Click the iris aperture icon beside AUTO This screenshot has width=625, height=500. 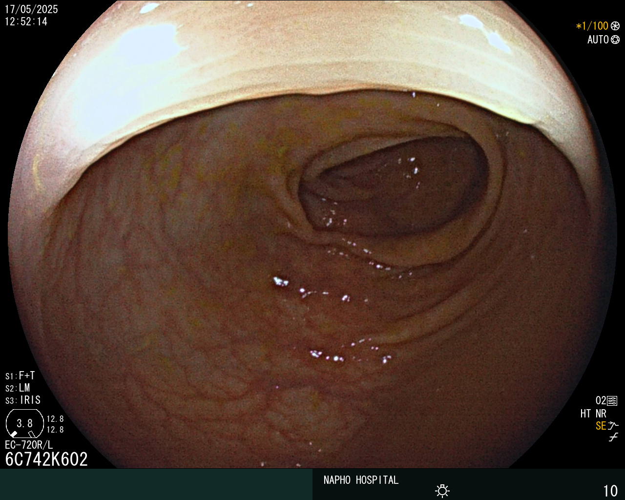[615, 40]
